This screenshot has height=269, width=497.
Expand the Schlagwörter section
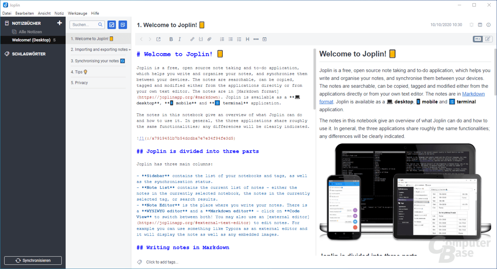point(29,54)
